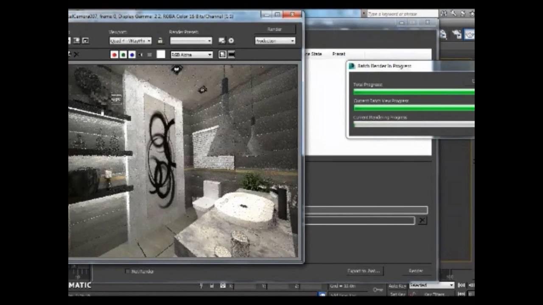The width and height of the screenshot is (543, 305).
Task: Click the X coordinate field
Action: pos(245,286)
